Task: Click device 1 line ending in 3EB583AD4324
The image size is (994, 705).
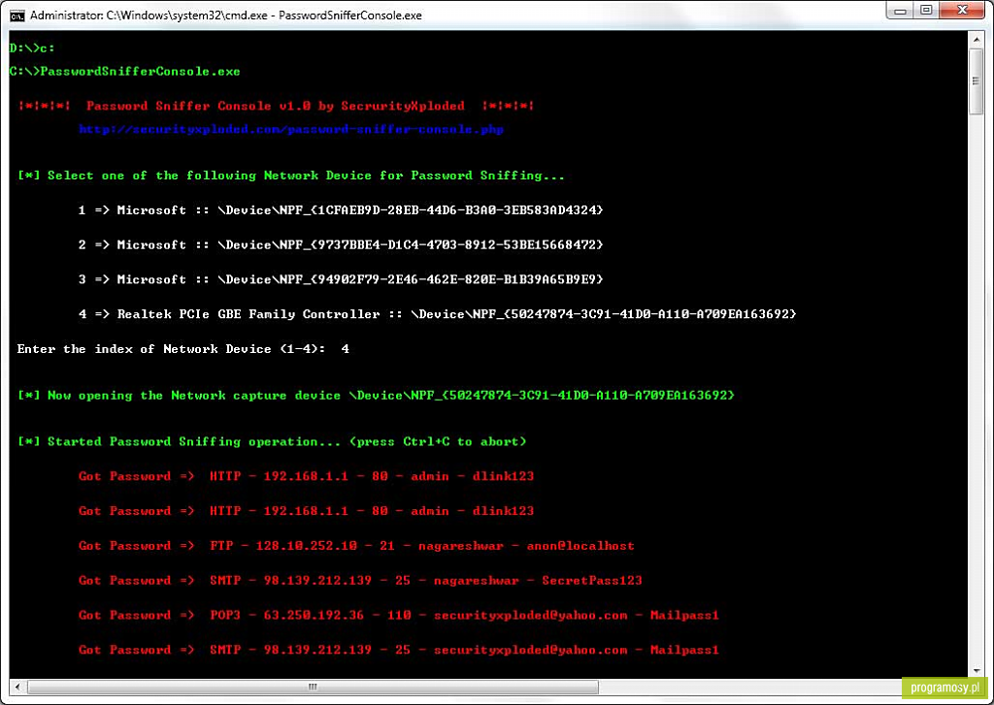Action: coord(341,209)
